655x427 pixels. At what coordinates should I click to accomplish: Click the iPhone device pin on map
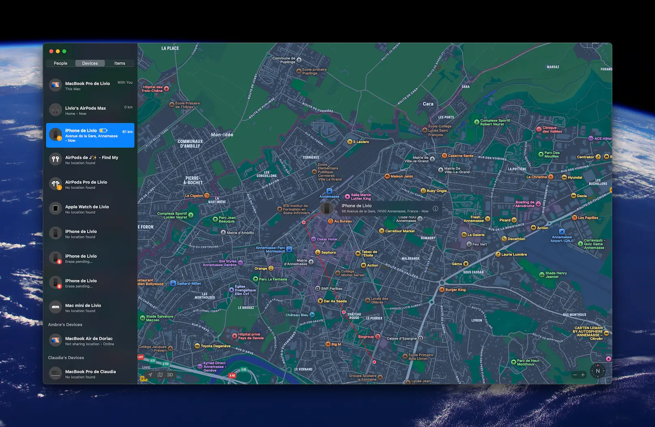(327, 209)
